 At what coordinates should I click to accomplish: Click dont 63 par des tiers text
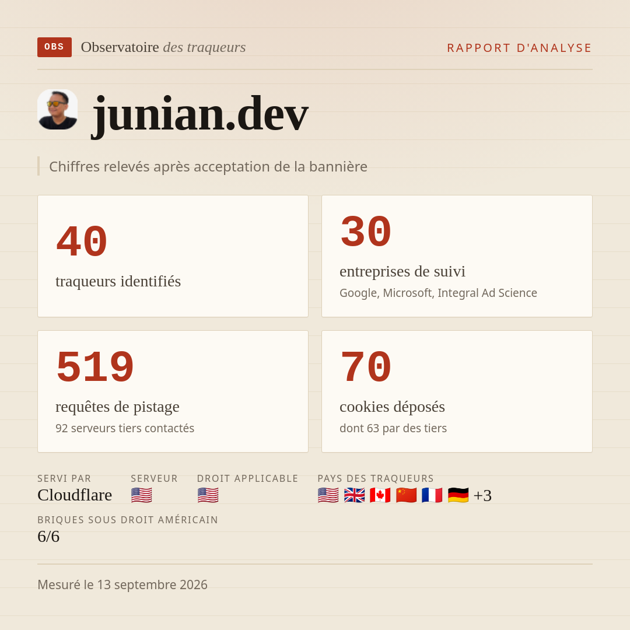coord(393,428)
